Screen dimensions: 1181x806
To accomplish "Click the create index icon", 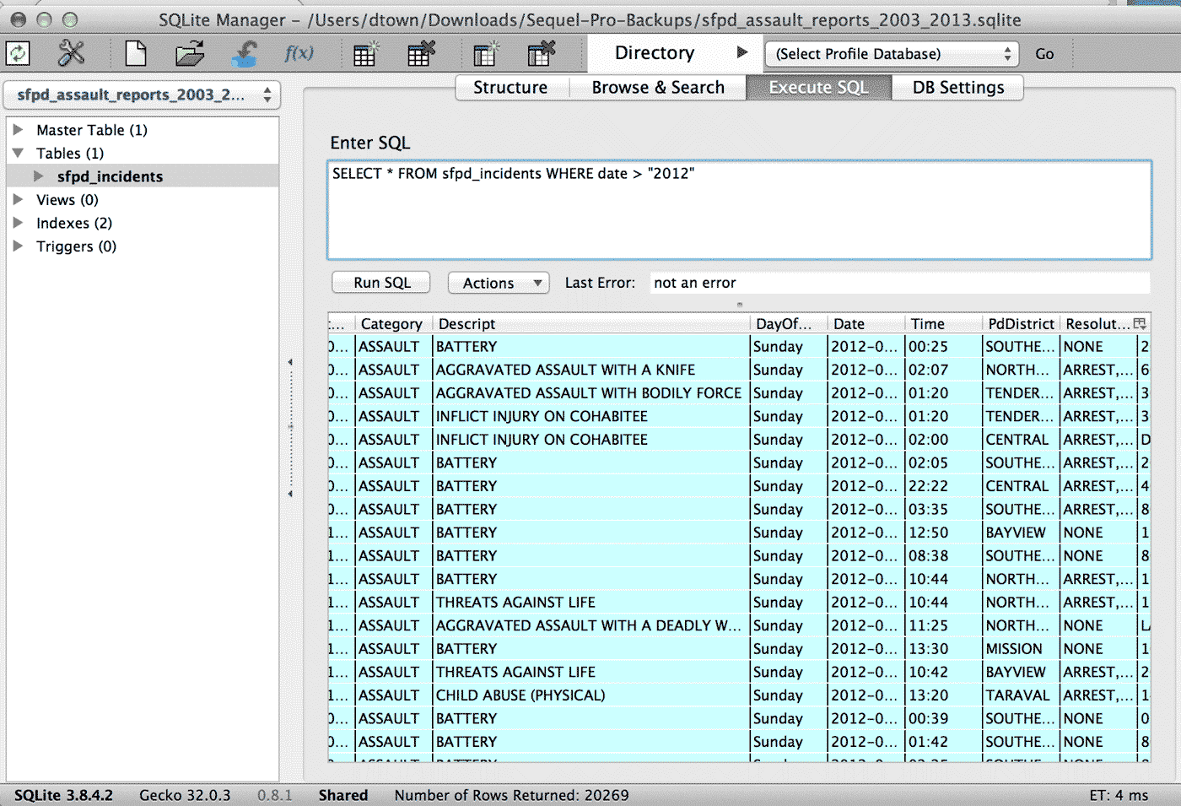I will click(x=486, y=54).
